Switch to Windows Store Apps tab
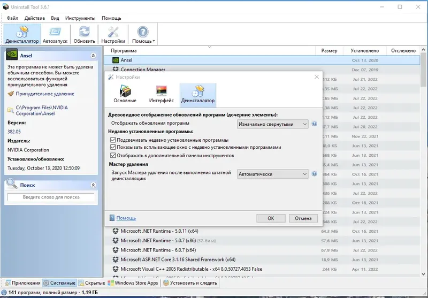The width and height of the screenshot is (428, 298). tap(133, 283)
